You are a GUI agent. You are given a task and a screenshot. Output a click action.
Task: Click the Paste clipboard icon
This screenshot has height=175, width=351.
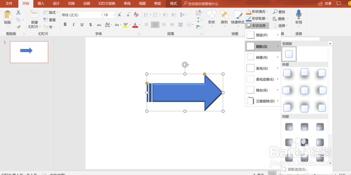tap(8, 14)
